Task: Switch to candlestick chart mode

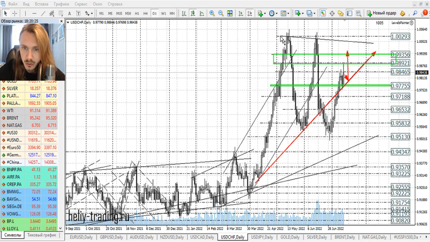Action: [x=192, y=13]
